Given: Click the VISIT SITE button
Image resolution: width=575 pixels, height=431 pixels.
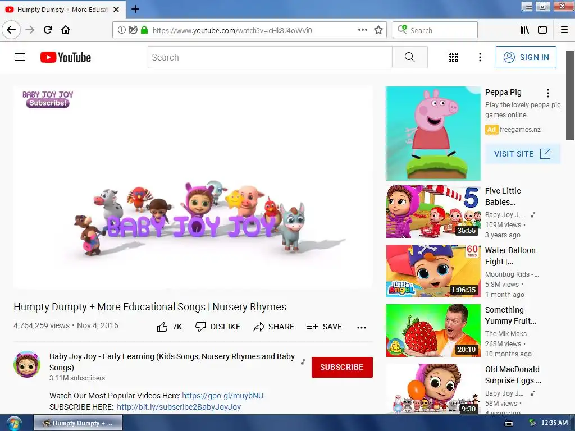Looking at the screenshot, I should click(523, 154).
